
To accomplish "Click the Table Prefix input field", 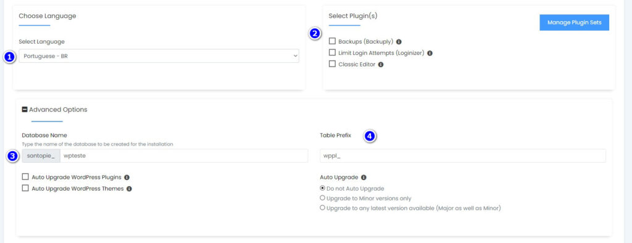I will 463,155.
